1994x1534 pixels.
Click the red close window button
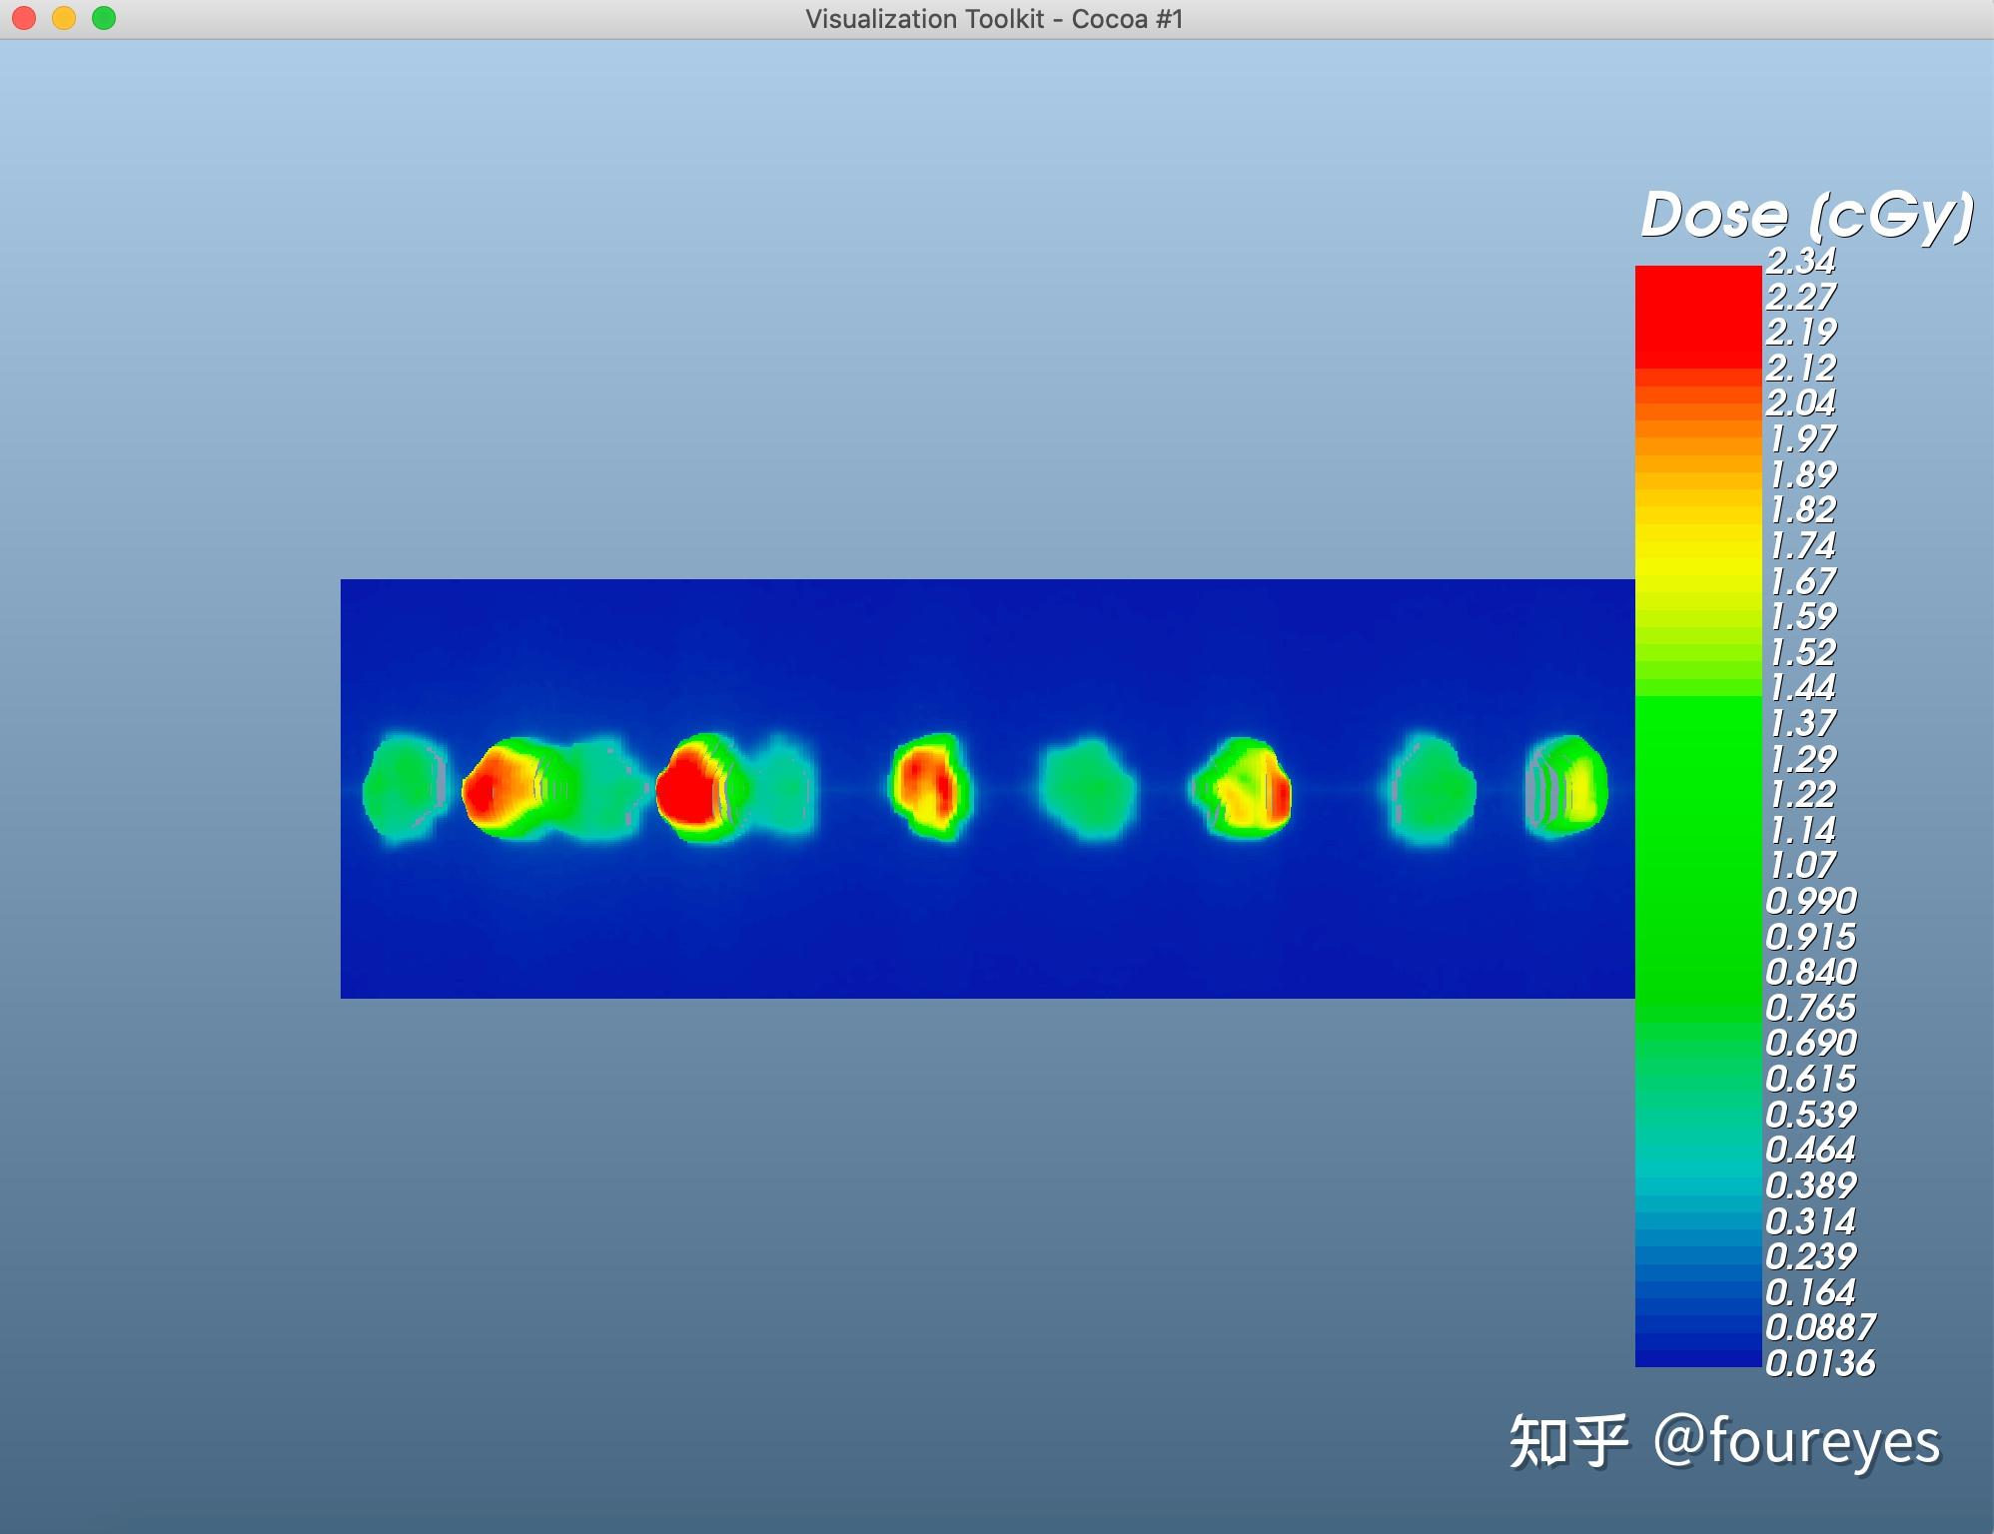tap(24, 18)
